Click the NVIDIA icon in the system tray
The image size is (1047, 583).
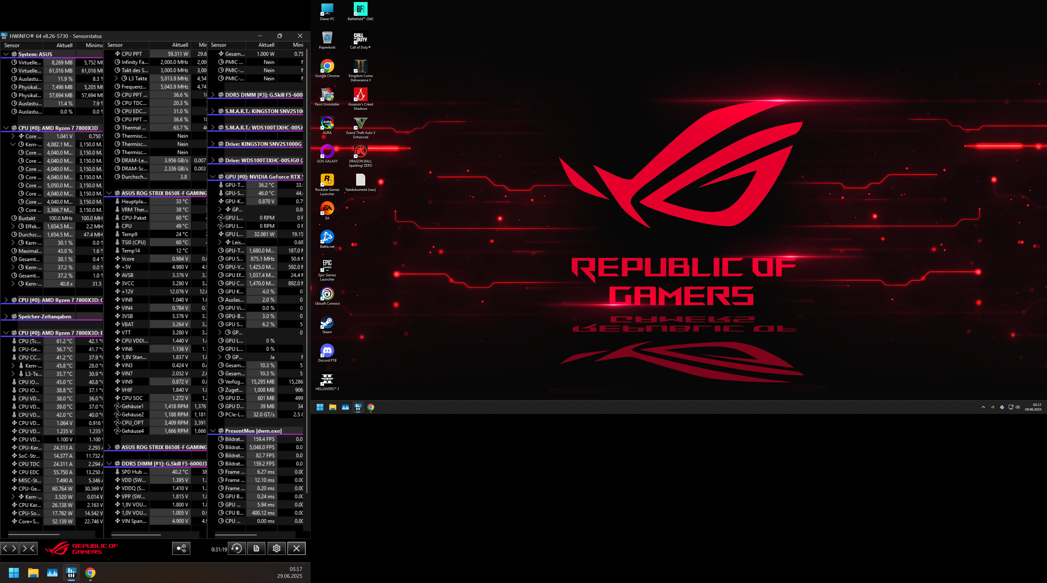point(993,407)
